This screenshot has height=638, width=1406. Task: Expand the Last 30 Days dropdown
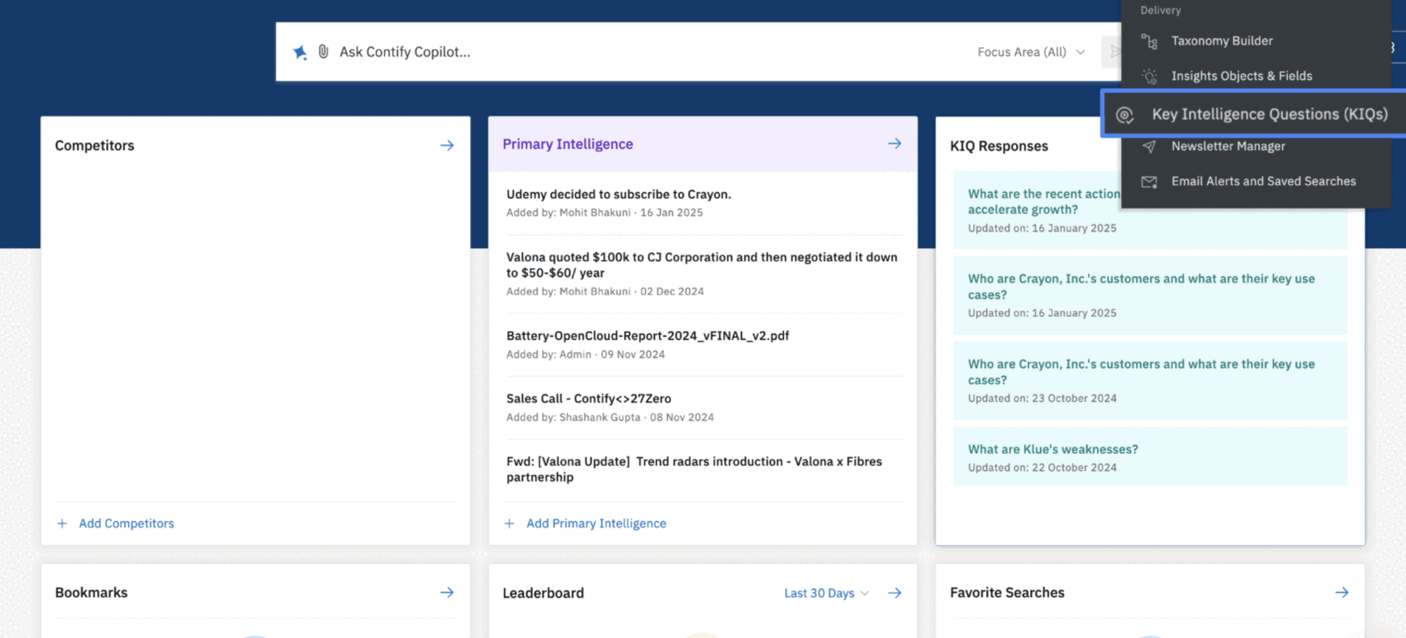point(826,593)
